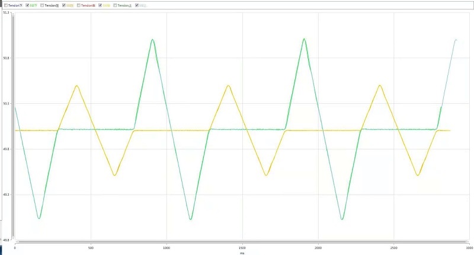Uncheck the gray-labeled last series checkbox
474x255 pixels.
pos(137,5)
